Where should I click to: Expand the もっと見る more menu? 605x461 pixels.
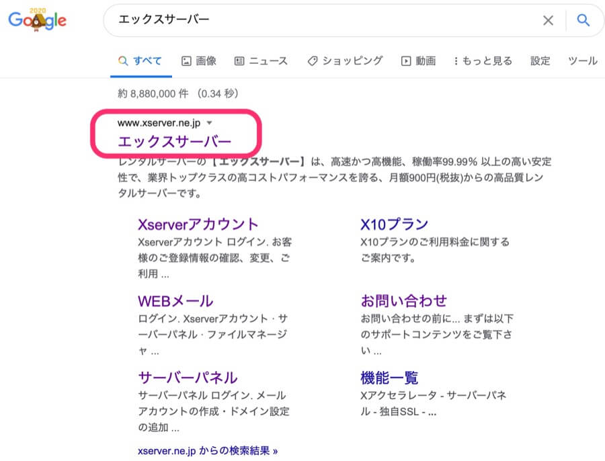coord(483,61)
